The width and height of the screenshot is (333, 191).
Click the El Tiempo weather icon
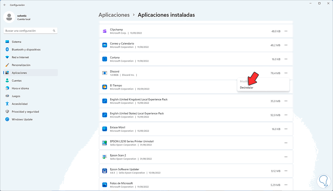point(105,87)
